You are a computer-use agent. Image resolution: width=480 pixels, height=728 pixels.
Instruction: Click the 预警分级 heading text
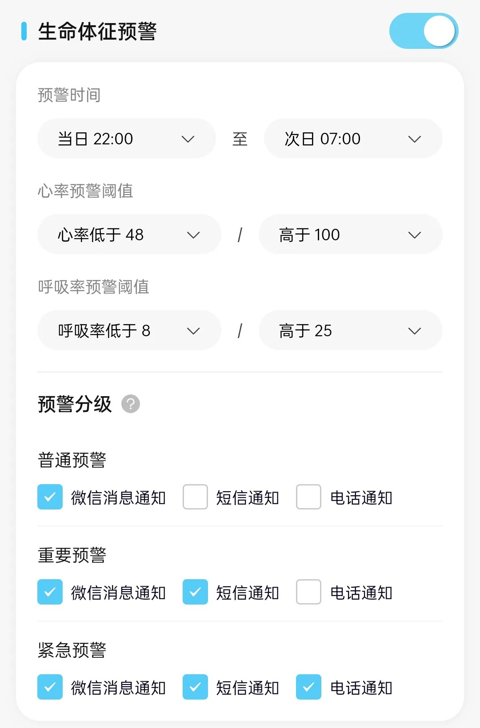pos(75,404)
